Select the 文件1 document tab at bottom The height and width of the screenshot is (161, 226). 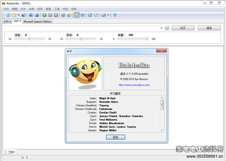pyautogui.click(x=10, y=152)
